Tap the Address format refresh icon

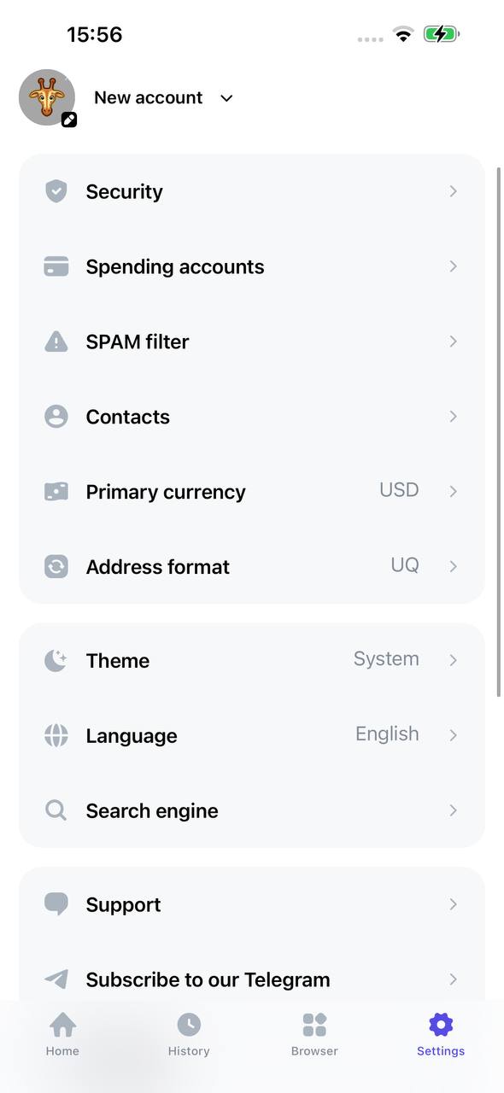(56, 567)
